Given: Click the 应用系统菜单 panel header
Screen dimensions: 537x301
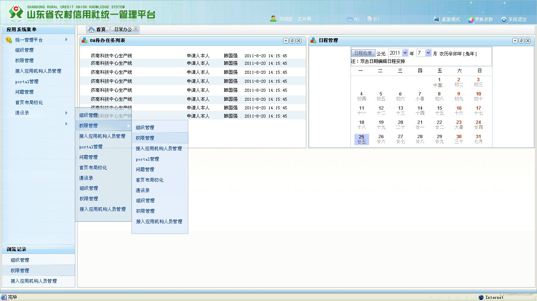Looking at the screenshot, I should (x=39, y=30).
